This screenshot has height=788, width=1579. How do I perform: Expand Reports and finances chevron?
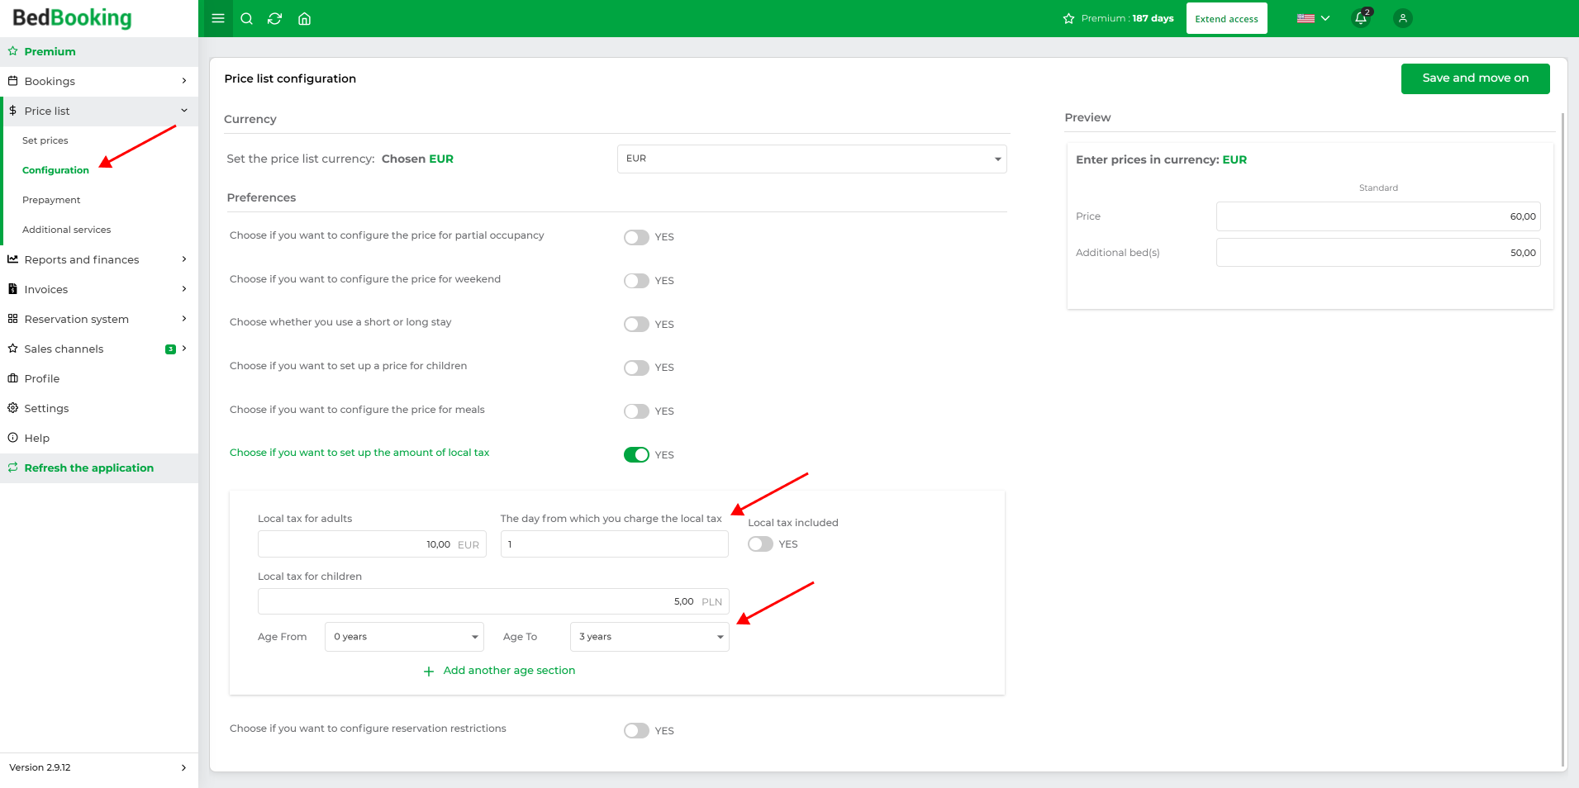[x=184, y=259]
